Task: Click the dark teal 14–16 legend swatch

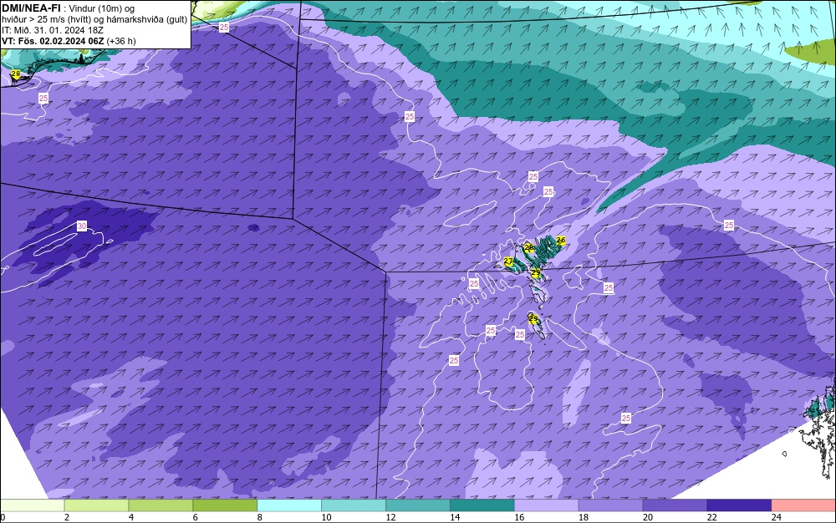Action: pyautogui.click(x=482, y=505)
